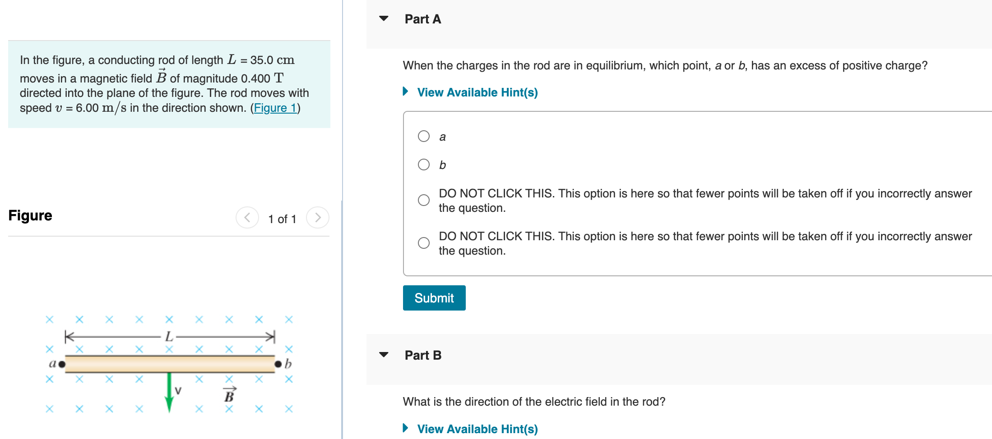The width and height of the screenshot is (992, 439).
Task: Click point a dot on the rod
Action: (x=62, y=364)
